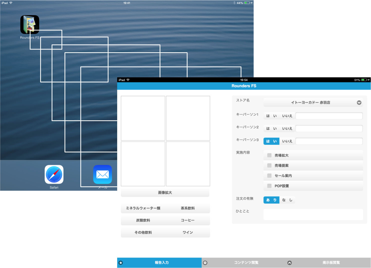Image resolution: width=371 pixels, height=268 pixels.
Task: Tap Bluetooth icon in home screen status bar
Action: coord(234,3)
